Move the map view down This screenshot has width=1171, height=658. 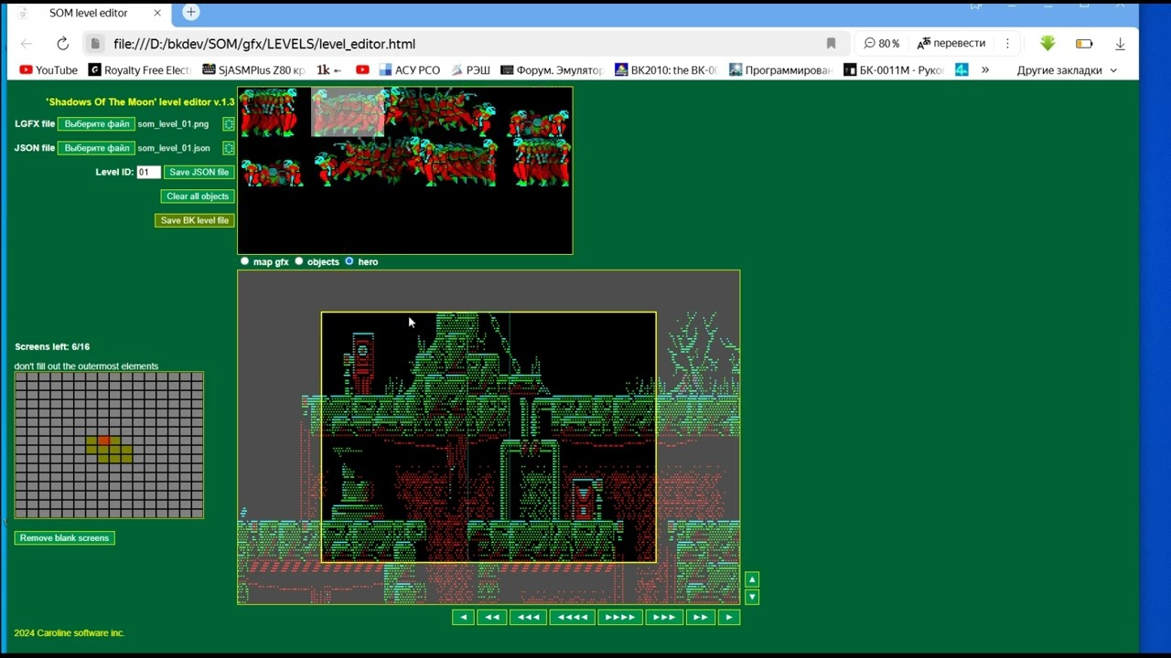tap(752, 597)
